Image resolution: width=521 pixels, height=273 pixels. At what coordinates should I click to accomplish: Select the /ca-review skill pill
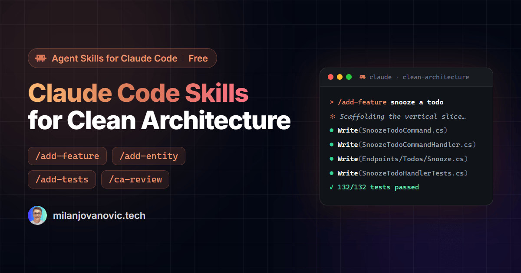click(x=135, y=179)
